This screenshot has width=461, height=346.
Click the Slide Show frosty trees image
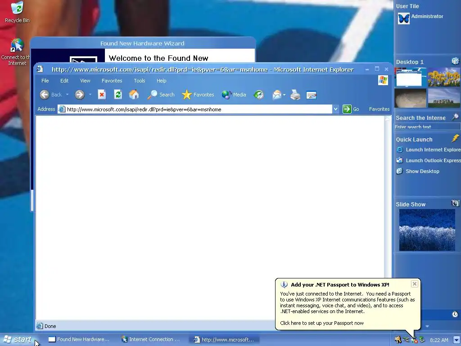[x=427, y=230]
